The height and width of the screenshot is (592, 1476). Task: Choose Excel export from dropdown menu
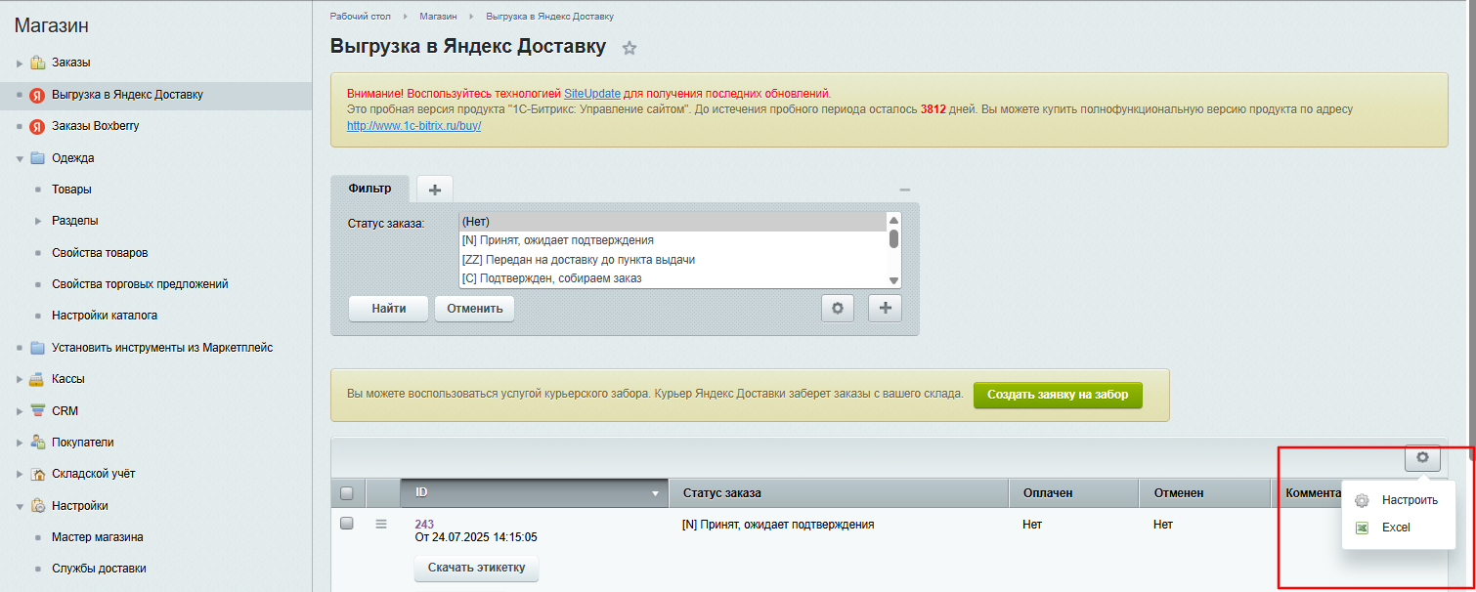tap(1398, 528)
